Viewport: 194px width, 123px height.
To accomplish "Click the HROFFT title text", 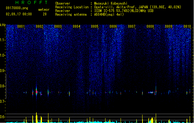I will 31,2.
